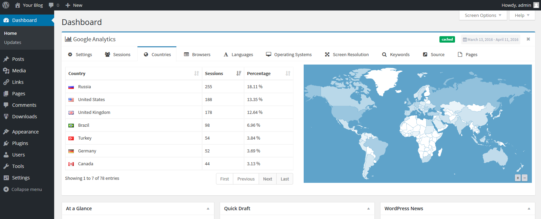The height and width of the screenshot is (219, 541).
Task: Click the green cached badge
Action: 447,40
